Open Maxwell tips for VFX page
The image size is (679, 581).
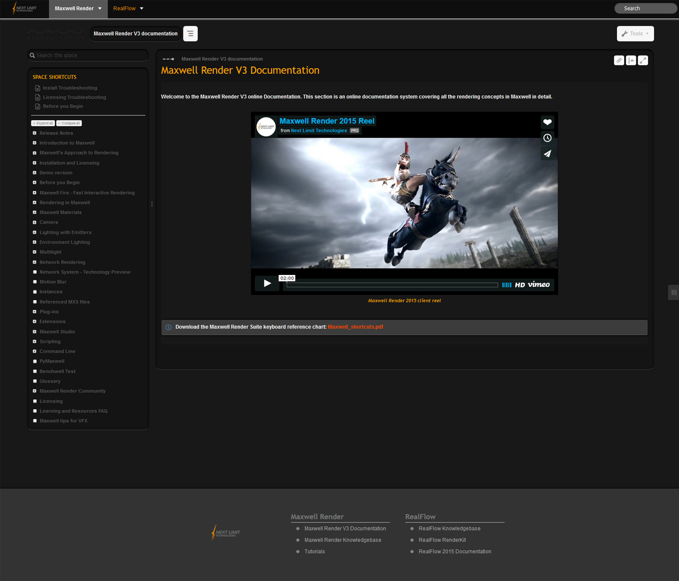(x=63, y=421)
